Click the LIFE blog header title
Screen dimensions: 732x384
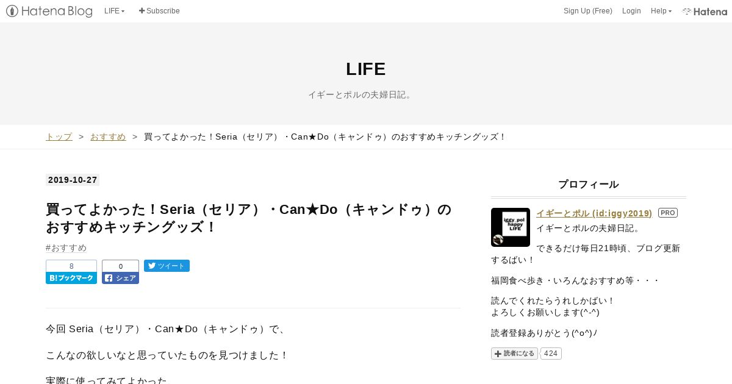point(366,69)
